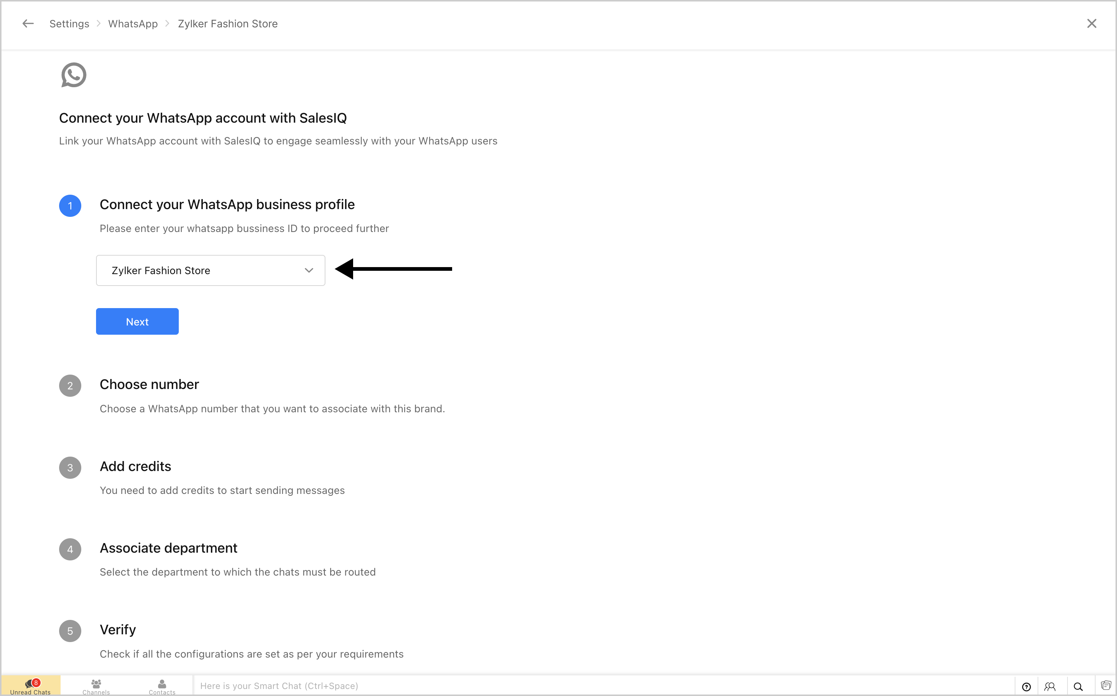Image resolution: width=1117 pixels, height=696 pixels.
Task: Select step 4 Associate department
Action: coord(168,548)
